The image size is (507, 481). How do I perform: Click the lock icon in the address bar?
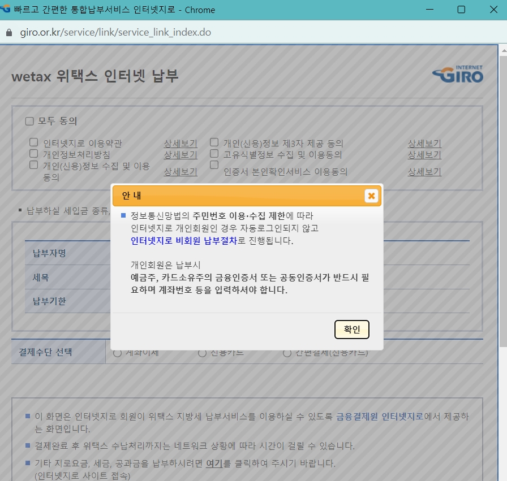[x=9, y=33]
